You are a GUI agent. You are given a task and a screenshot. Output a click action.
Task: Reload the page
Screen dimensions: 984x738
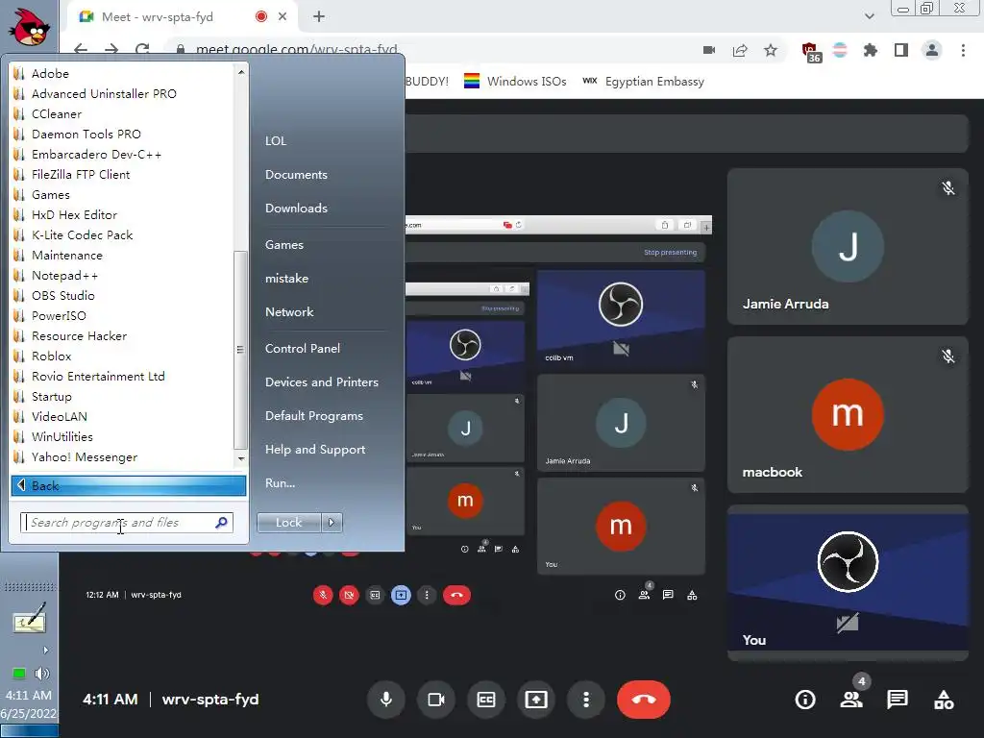coord(143,50)
